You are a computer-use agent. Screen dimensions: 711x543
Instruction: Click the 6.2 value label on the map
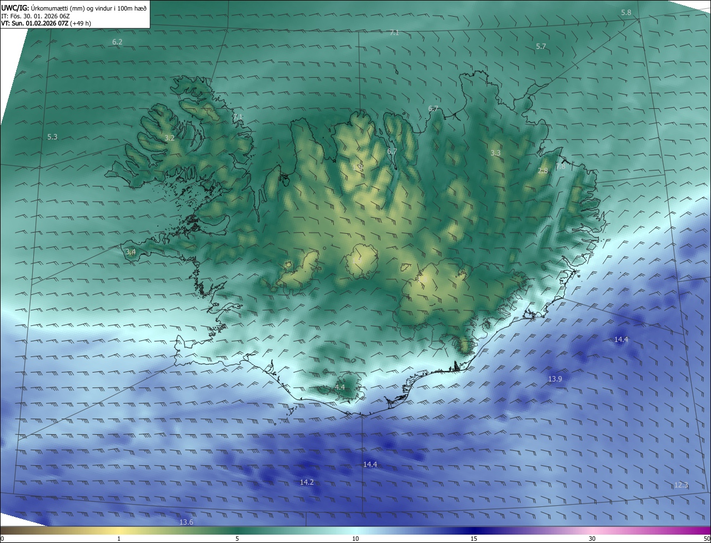pos(117,42)
